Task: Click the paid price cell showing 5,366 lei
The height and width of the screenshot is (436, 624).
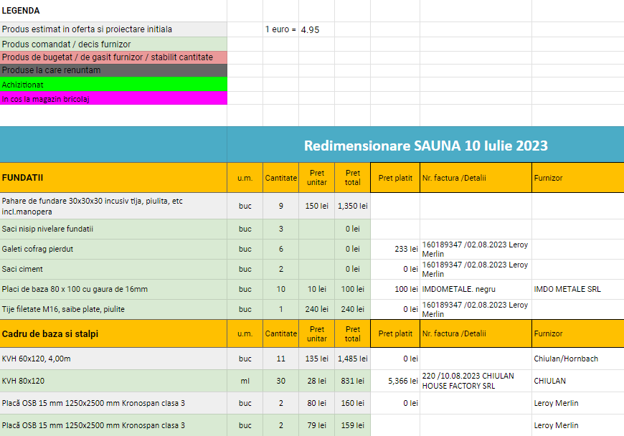Action: point(395,381)
